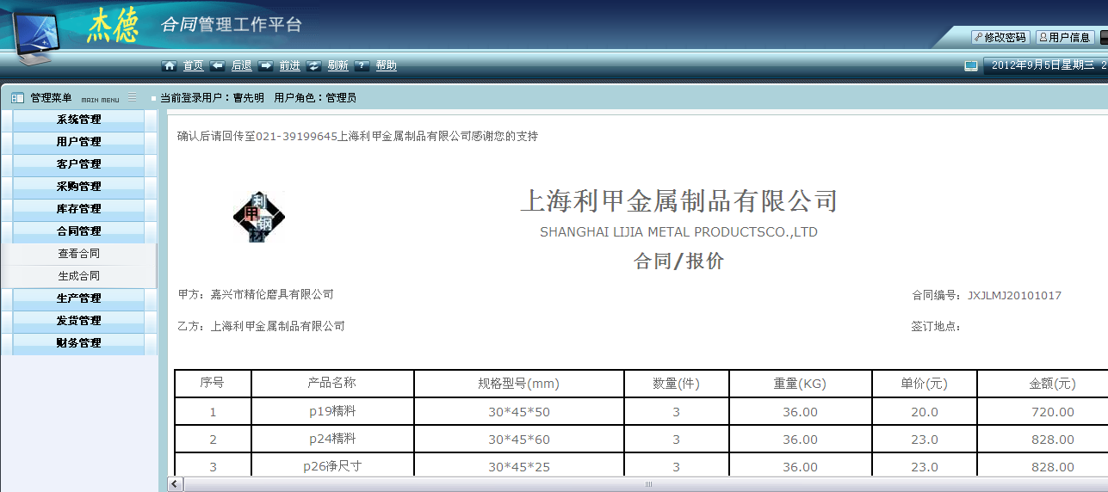This screenshot has width=1108, height=492.
Task: Click the list lines icon after MAIN MENU
Action: pos(132,98)
